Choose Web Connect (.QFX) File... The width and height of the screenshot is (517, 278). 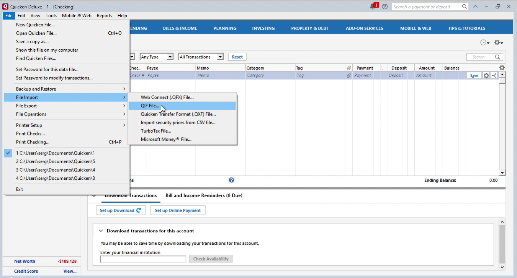[x=182, y=98]
